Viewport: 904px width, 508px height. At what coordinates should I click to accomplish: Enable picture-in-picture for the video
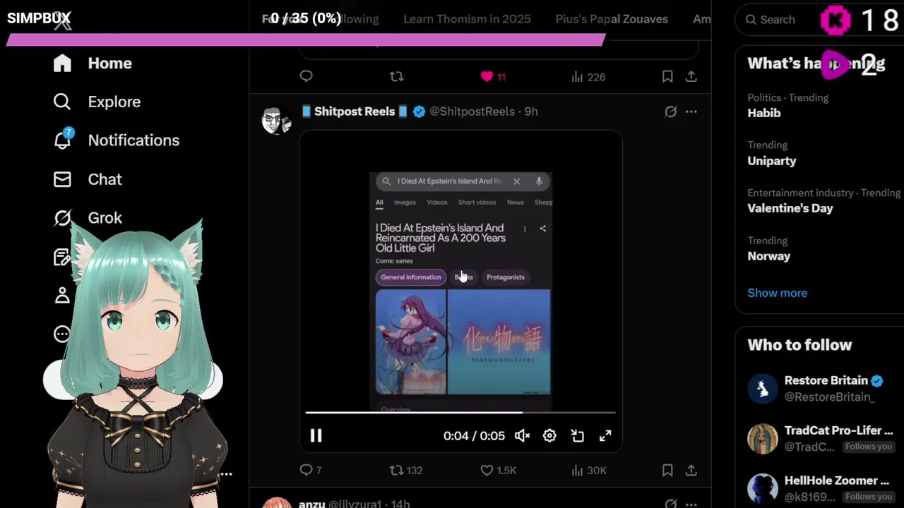578,436
